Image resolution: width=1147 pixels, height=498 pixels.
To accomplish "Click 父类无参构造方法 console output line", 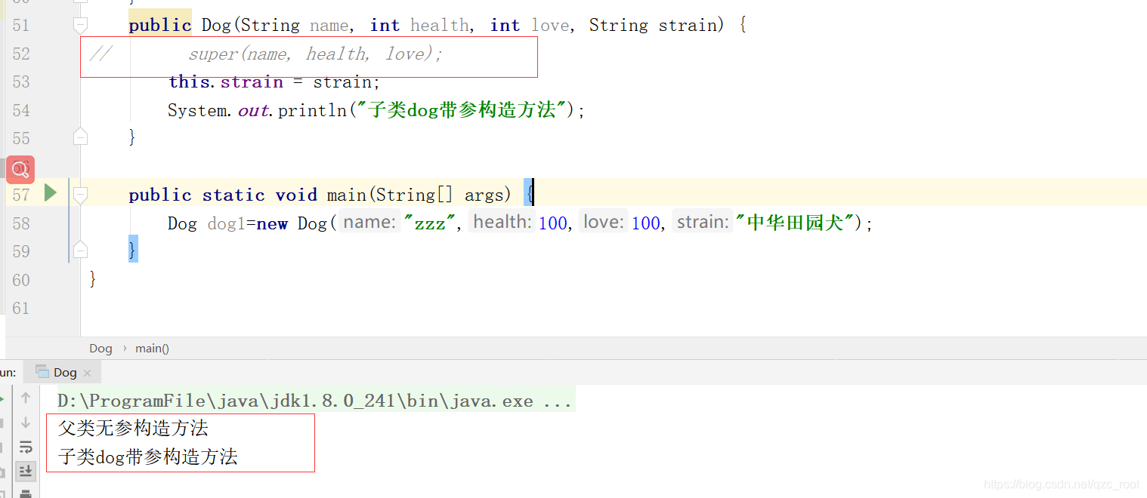I will (x=133, y=428).
